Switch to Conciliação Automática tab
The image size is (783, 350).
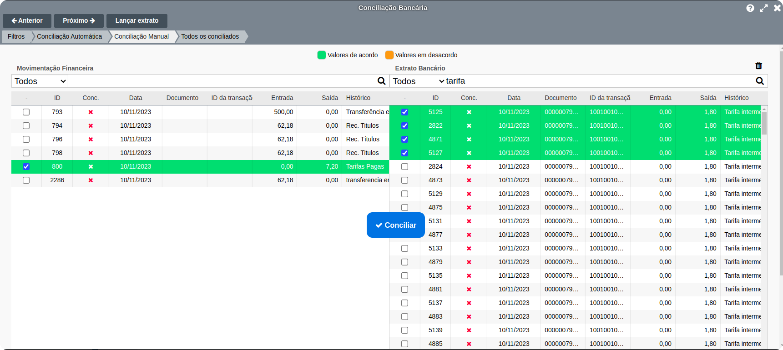(70, 36)
